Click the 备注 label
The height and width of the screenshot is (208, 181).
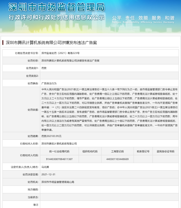click(x=36, y=205)
